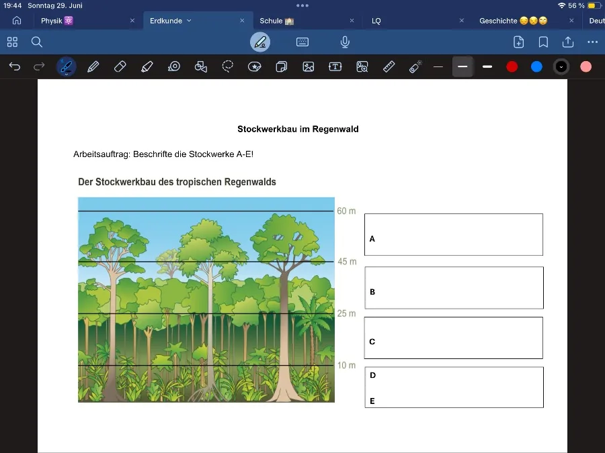Switch to the Schule tab

click(x=276, y=21)
